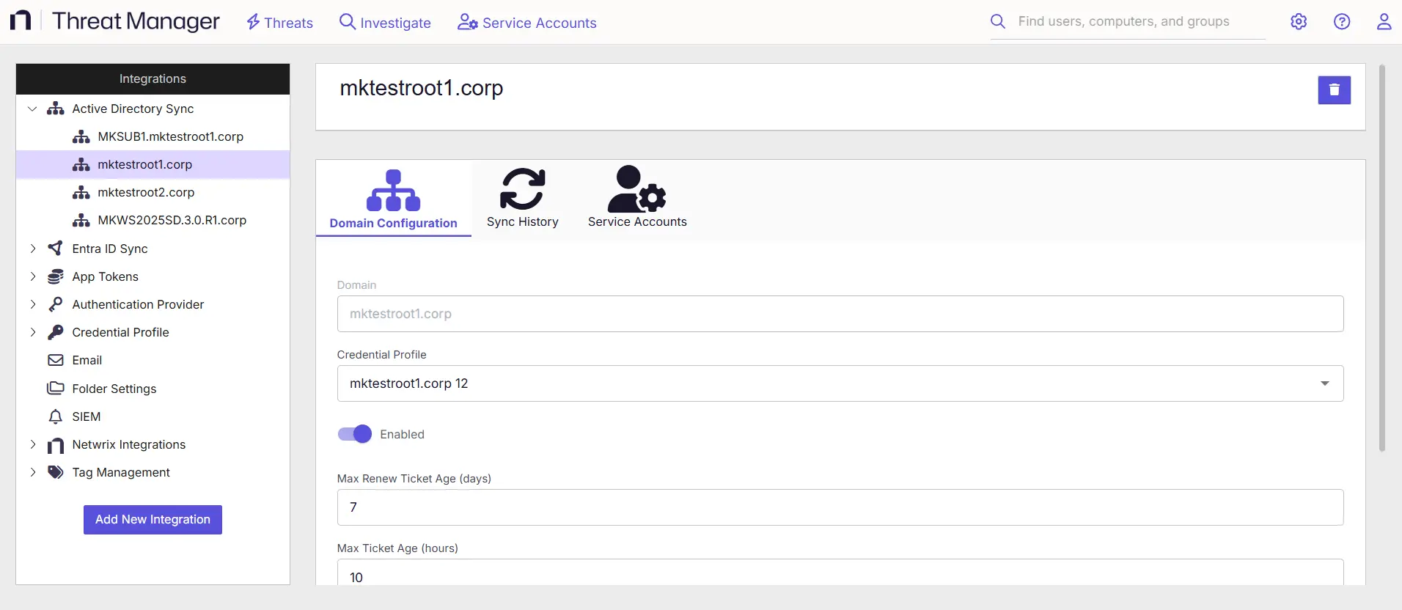
Task: Select mktestroot1.corp in the tree
Action: 153,164
